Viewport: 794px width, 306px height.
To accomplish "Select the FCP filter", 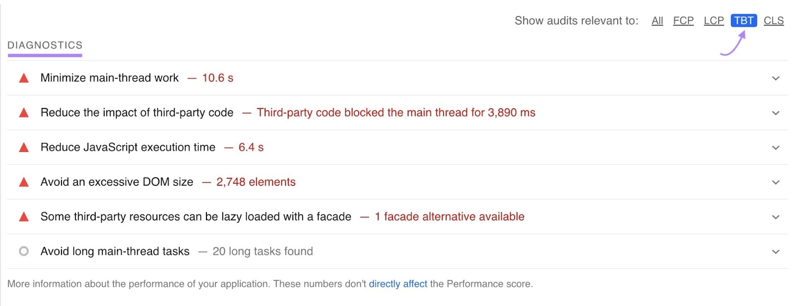I will (683, 20).
